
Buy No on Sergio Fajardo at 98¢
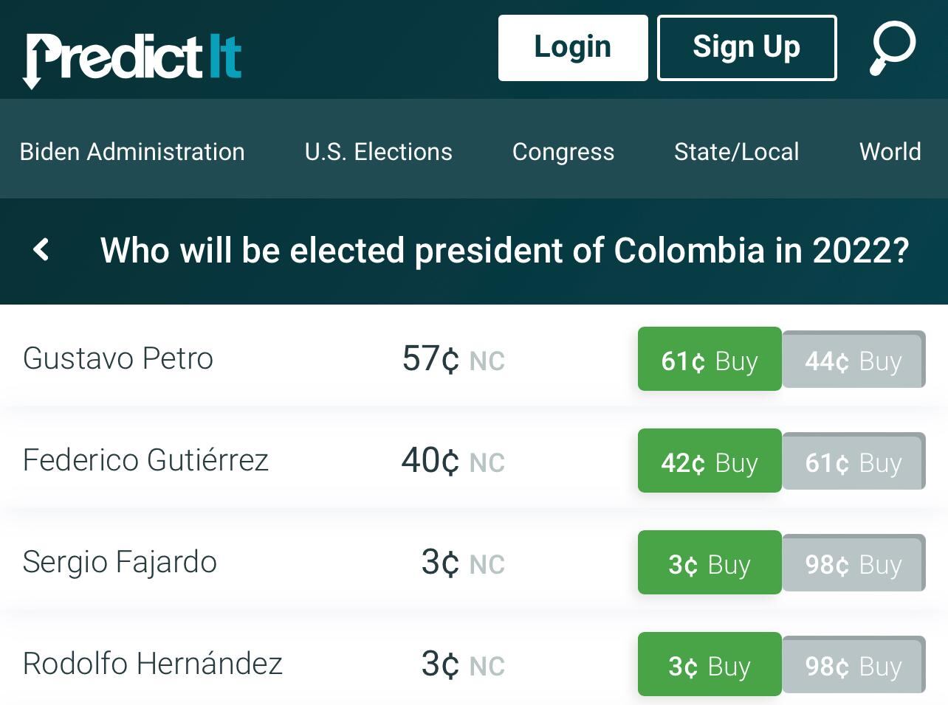pos(853,563)
